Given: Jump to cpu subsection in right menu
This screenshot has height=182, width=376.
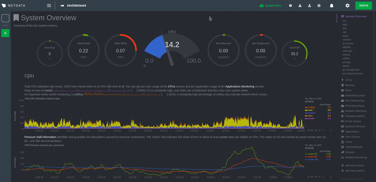Looking at the screenshot, I should (x=345, y=21).
